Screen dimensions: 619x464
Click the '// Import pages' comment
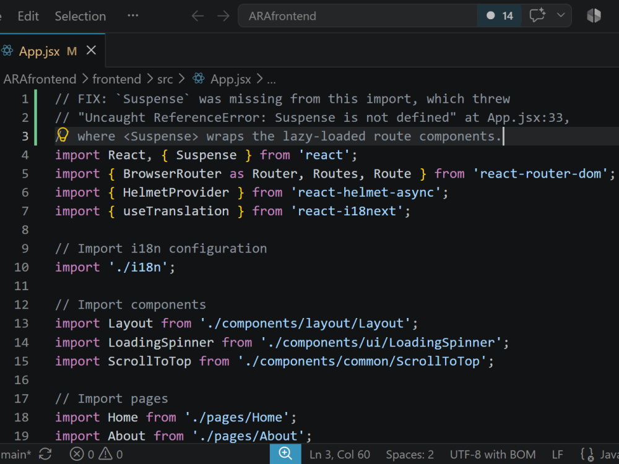(x=111, y=399)
